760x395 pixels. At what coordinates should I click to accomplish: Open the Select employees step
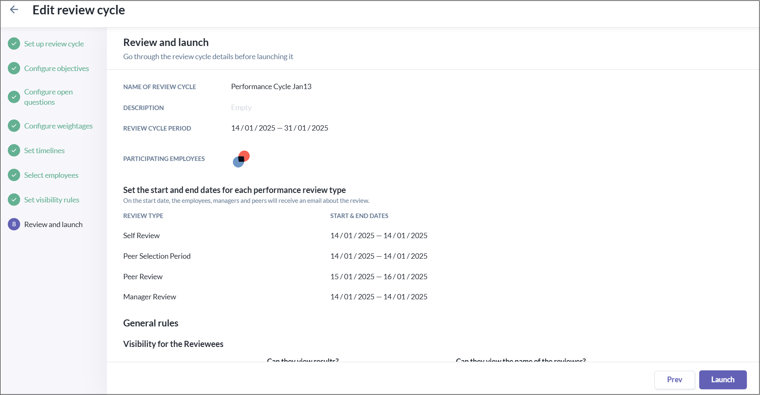point(51,175)
